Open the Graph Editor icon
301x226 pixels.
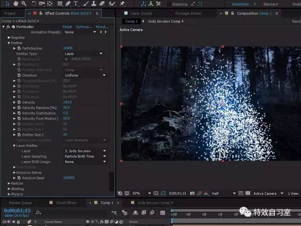click(x=163, y=213)
